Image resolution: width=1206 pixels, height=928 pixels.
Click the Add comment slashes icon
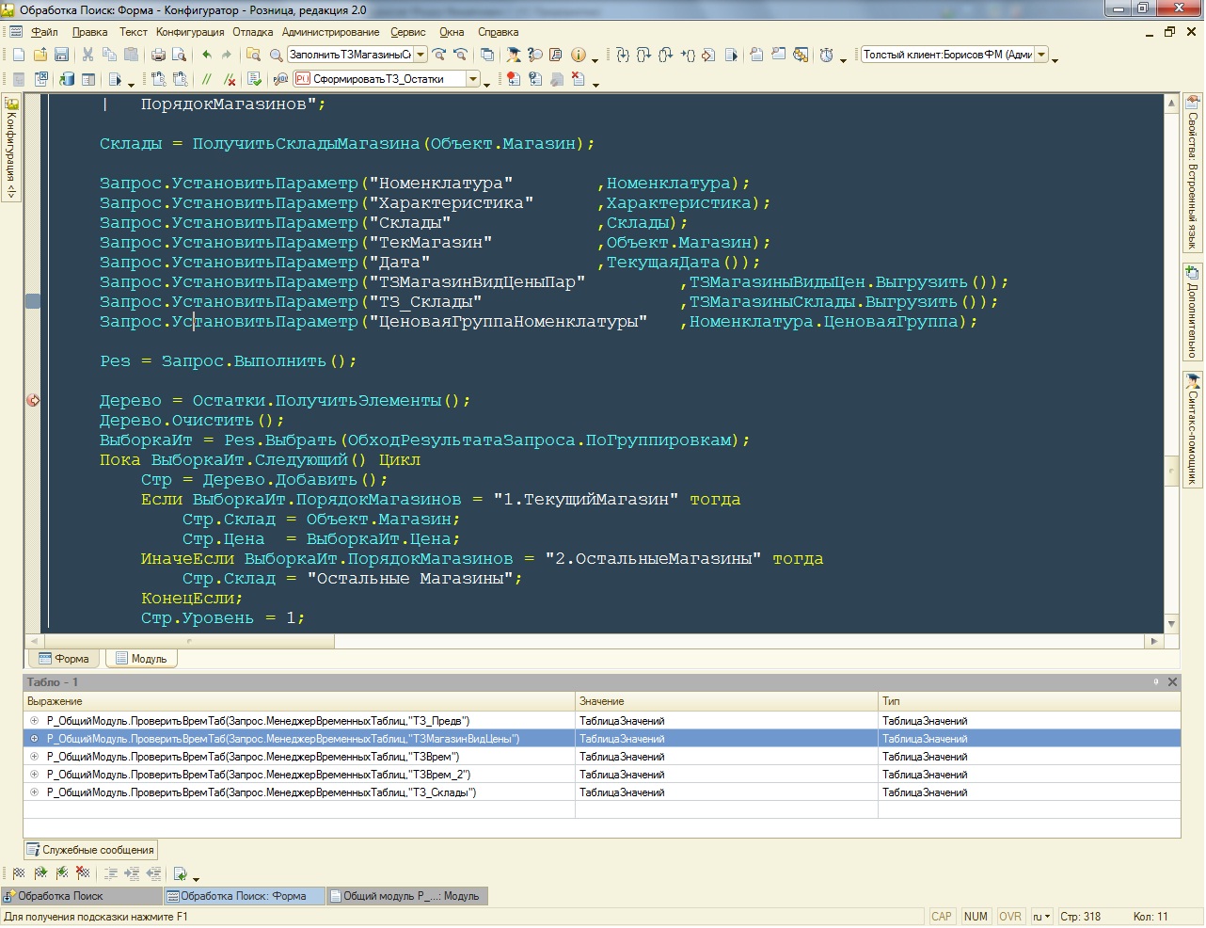tap(207, 79)
